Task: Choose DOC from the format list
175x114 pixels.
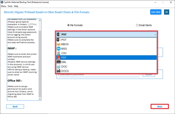Action: click(106, 66)
